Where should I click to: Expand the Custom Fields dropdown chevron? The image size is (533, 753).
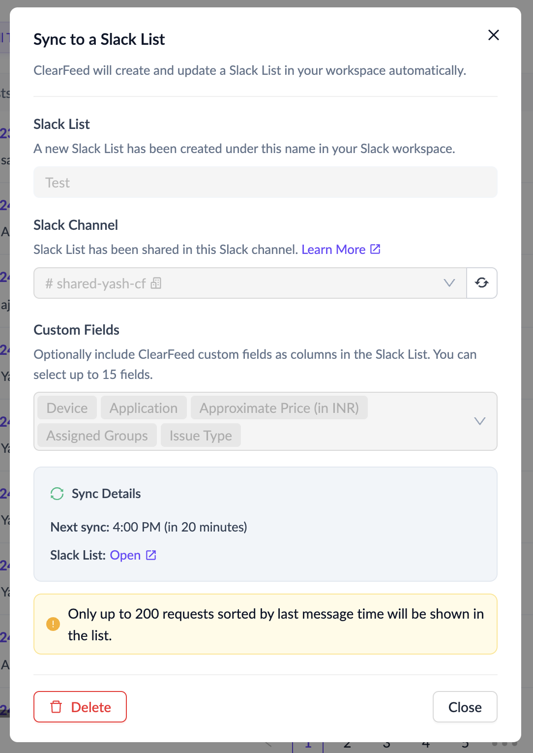point(479,421)
